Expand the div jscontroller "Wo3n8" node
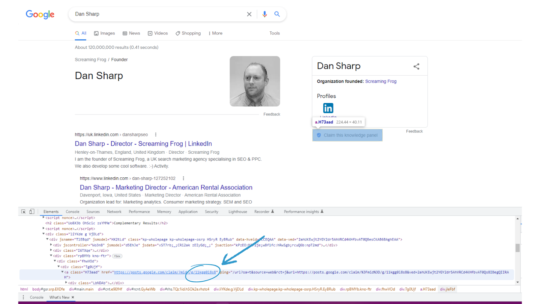 pyautogui.click(x=51, y=245)
